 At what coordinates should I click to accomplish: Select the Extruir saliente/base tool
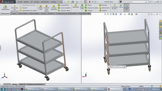pos(5,8)
